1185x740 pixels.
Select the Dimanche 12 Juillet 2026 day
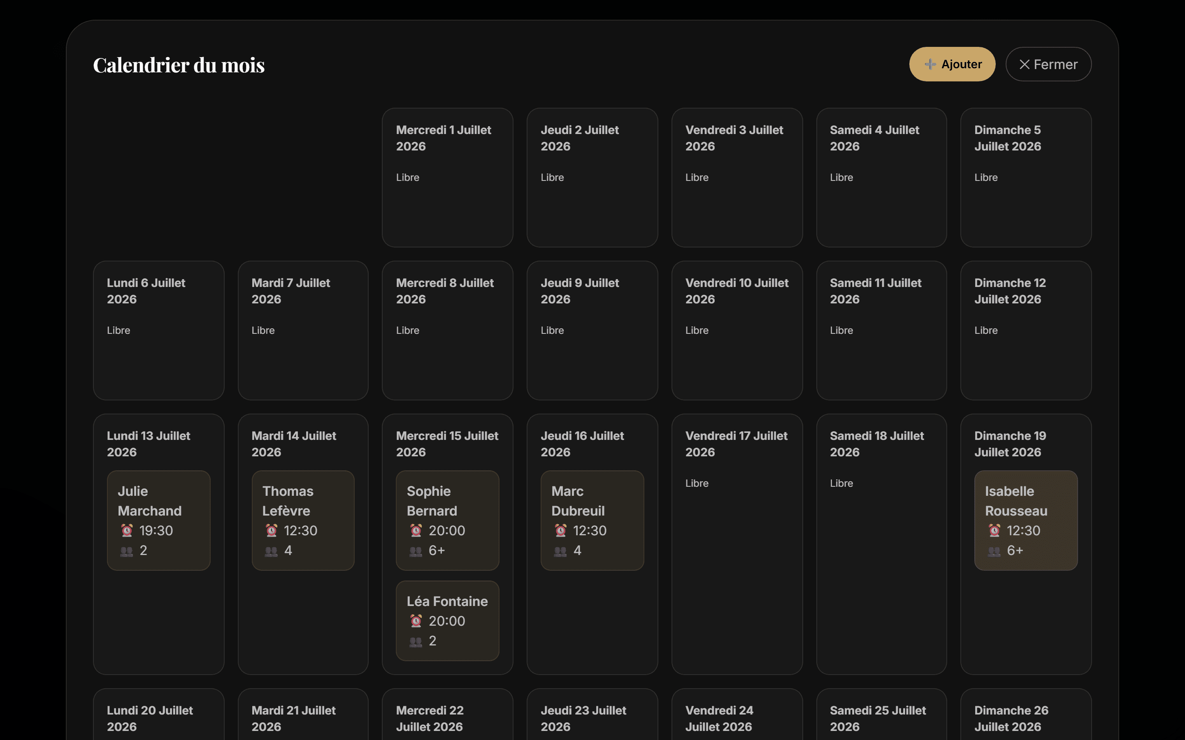1026,331
